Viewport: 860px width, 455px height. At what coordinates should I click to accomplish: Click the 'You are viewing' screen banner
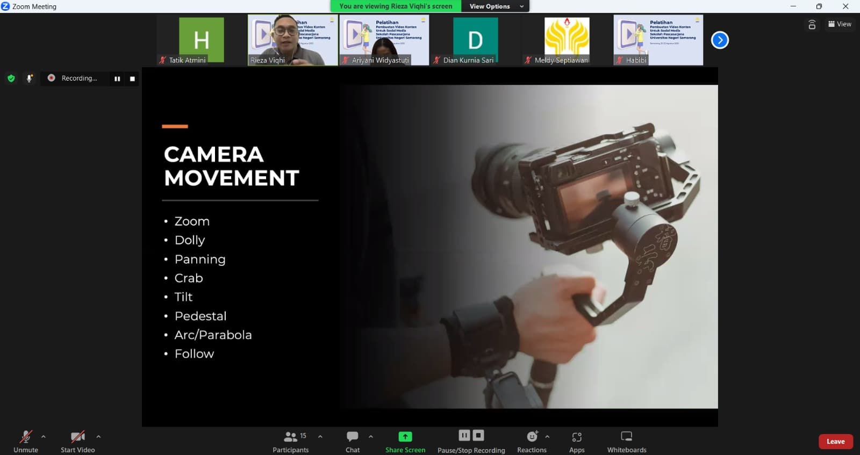396,6
